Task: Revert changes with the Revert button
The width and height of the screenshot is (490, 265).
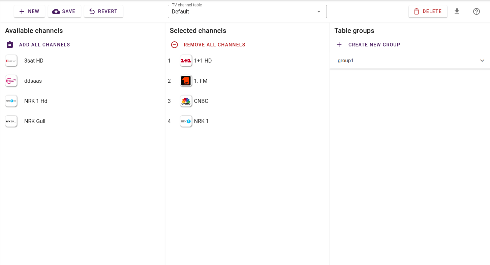Action: point(103,11)
